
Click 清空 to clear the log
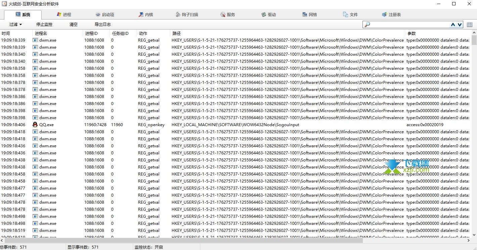tap(74, 24)
